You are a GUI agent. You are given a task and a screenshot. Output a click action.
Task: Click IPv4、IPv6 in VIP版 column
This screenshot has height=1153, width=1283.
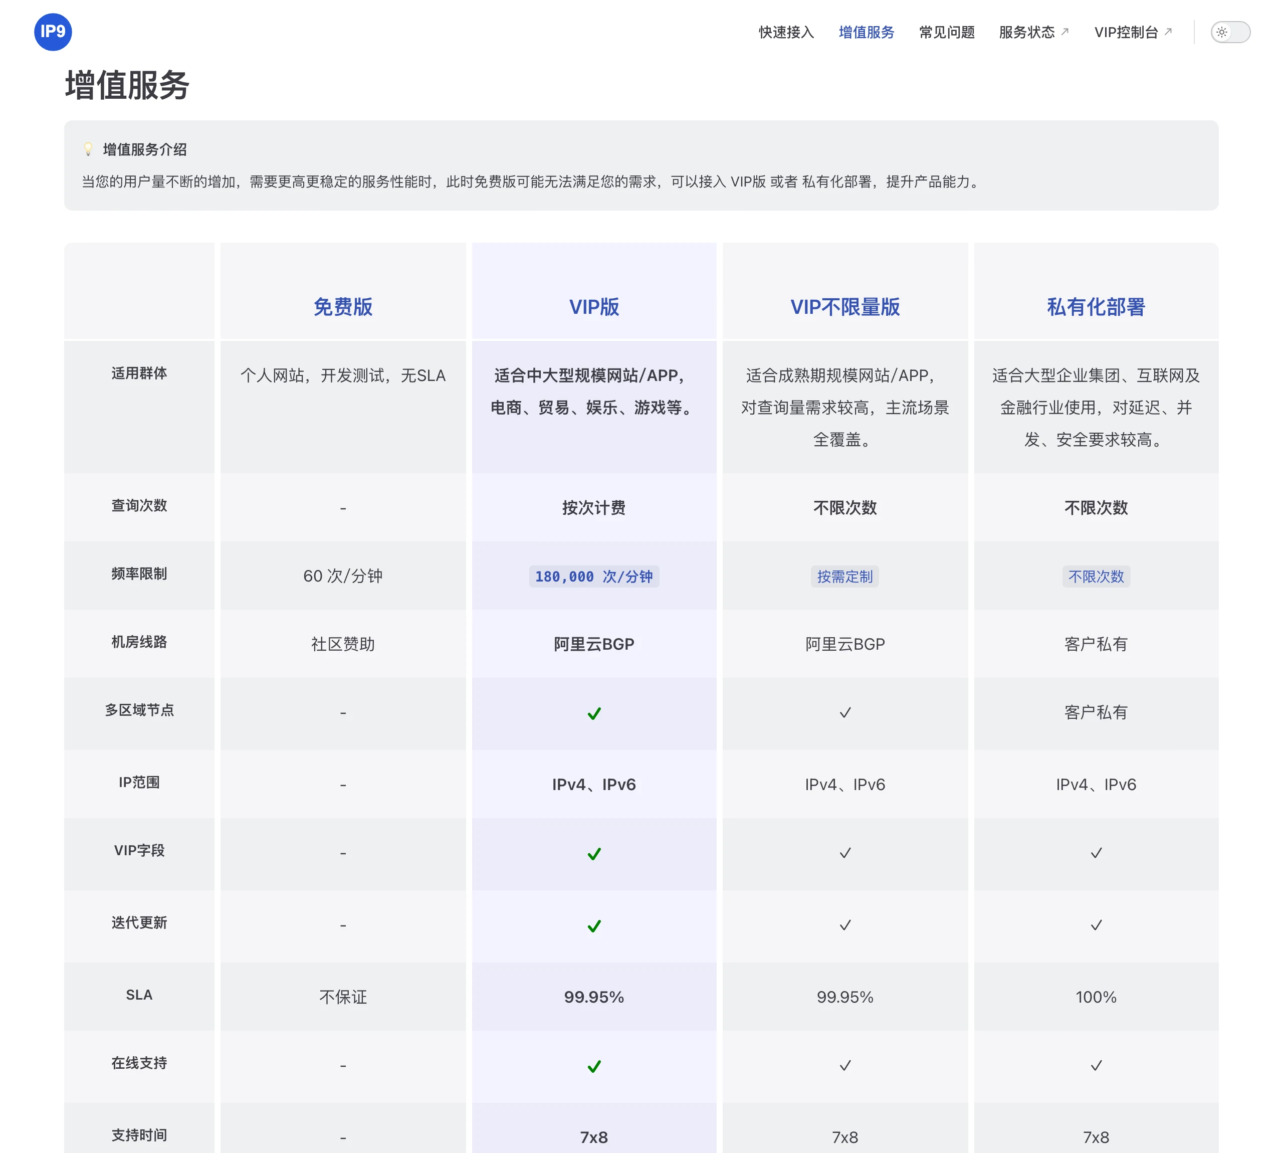pyautogui.click(x=593, y=785)
